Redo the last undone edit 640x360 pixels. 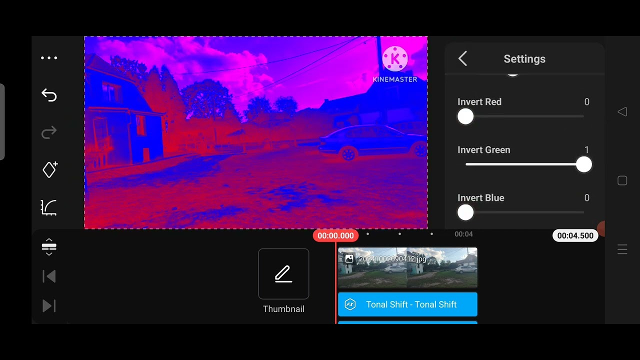coord(49,132)
